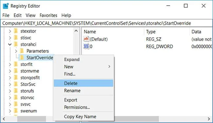Choose Copy Key Name in context menu
This screenshot has height=123, width=213.
coord(84,116)
